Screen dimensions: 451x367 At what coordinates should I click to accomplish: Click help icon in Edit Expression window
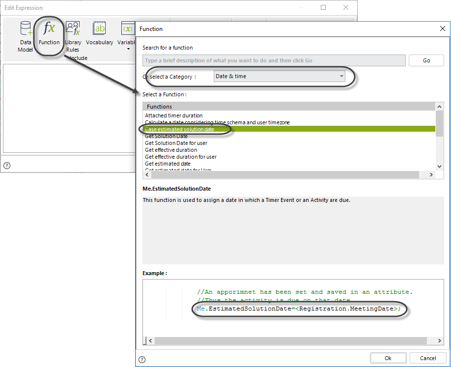[x=7, y=165]
